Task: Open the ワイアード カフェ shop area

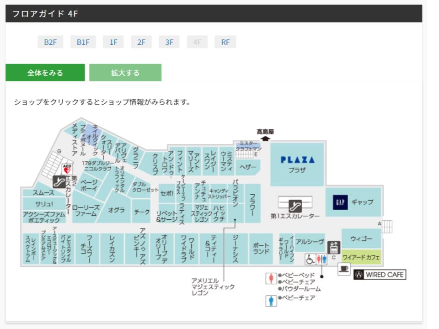Action: click(361, 257)
